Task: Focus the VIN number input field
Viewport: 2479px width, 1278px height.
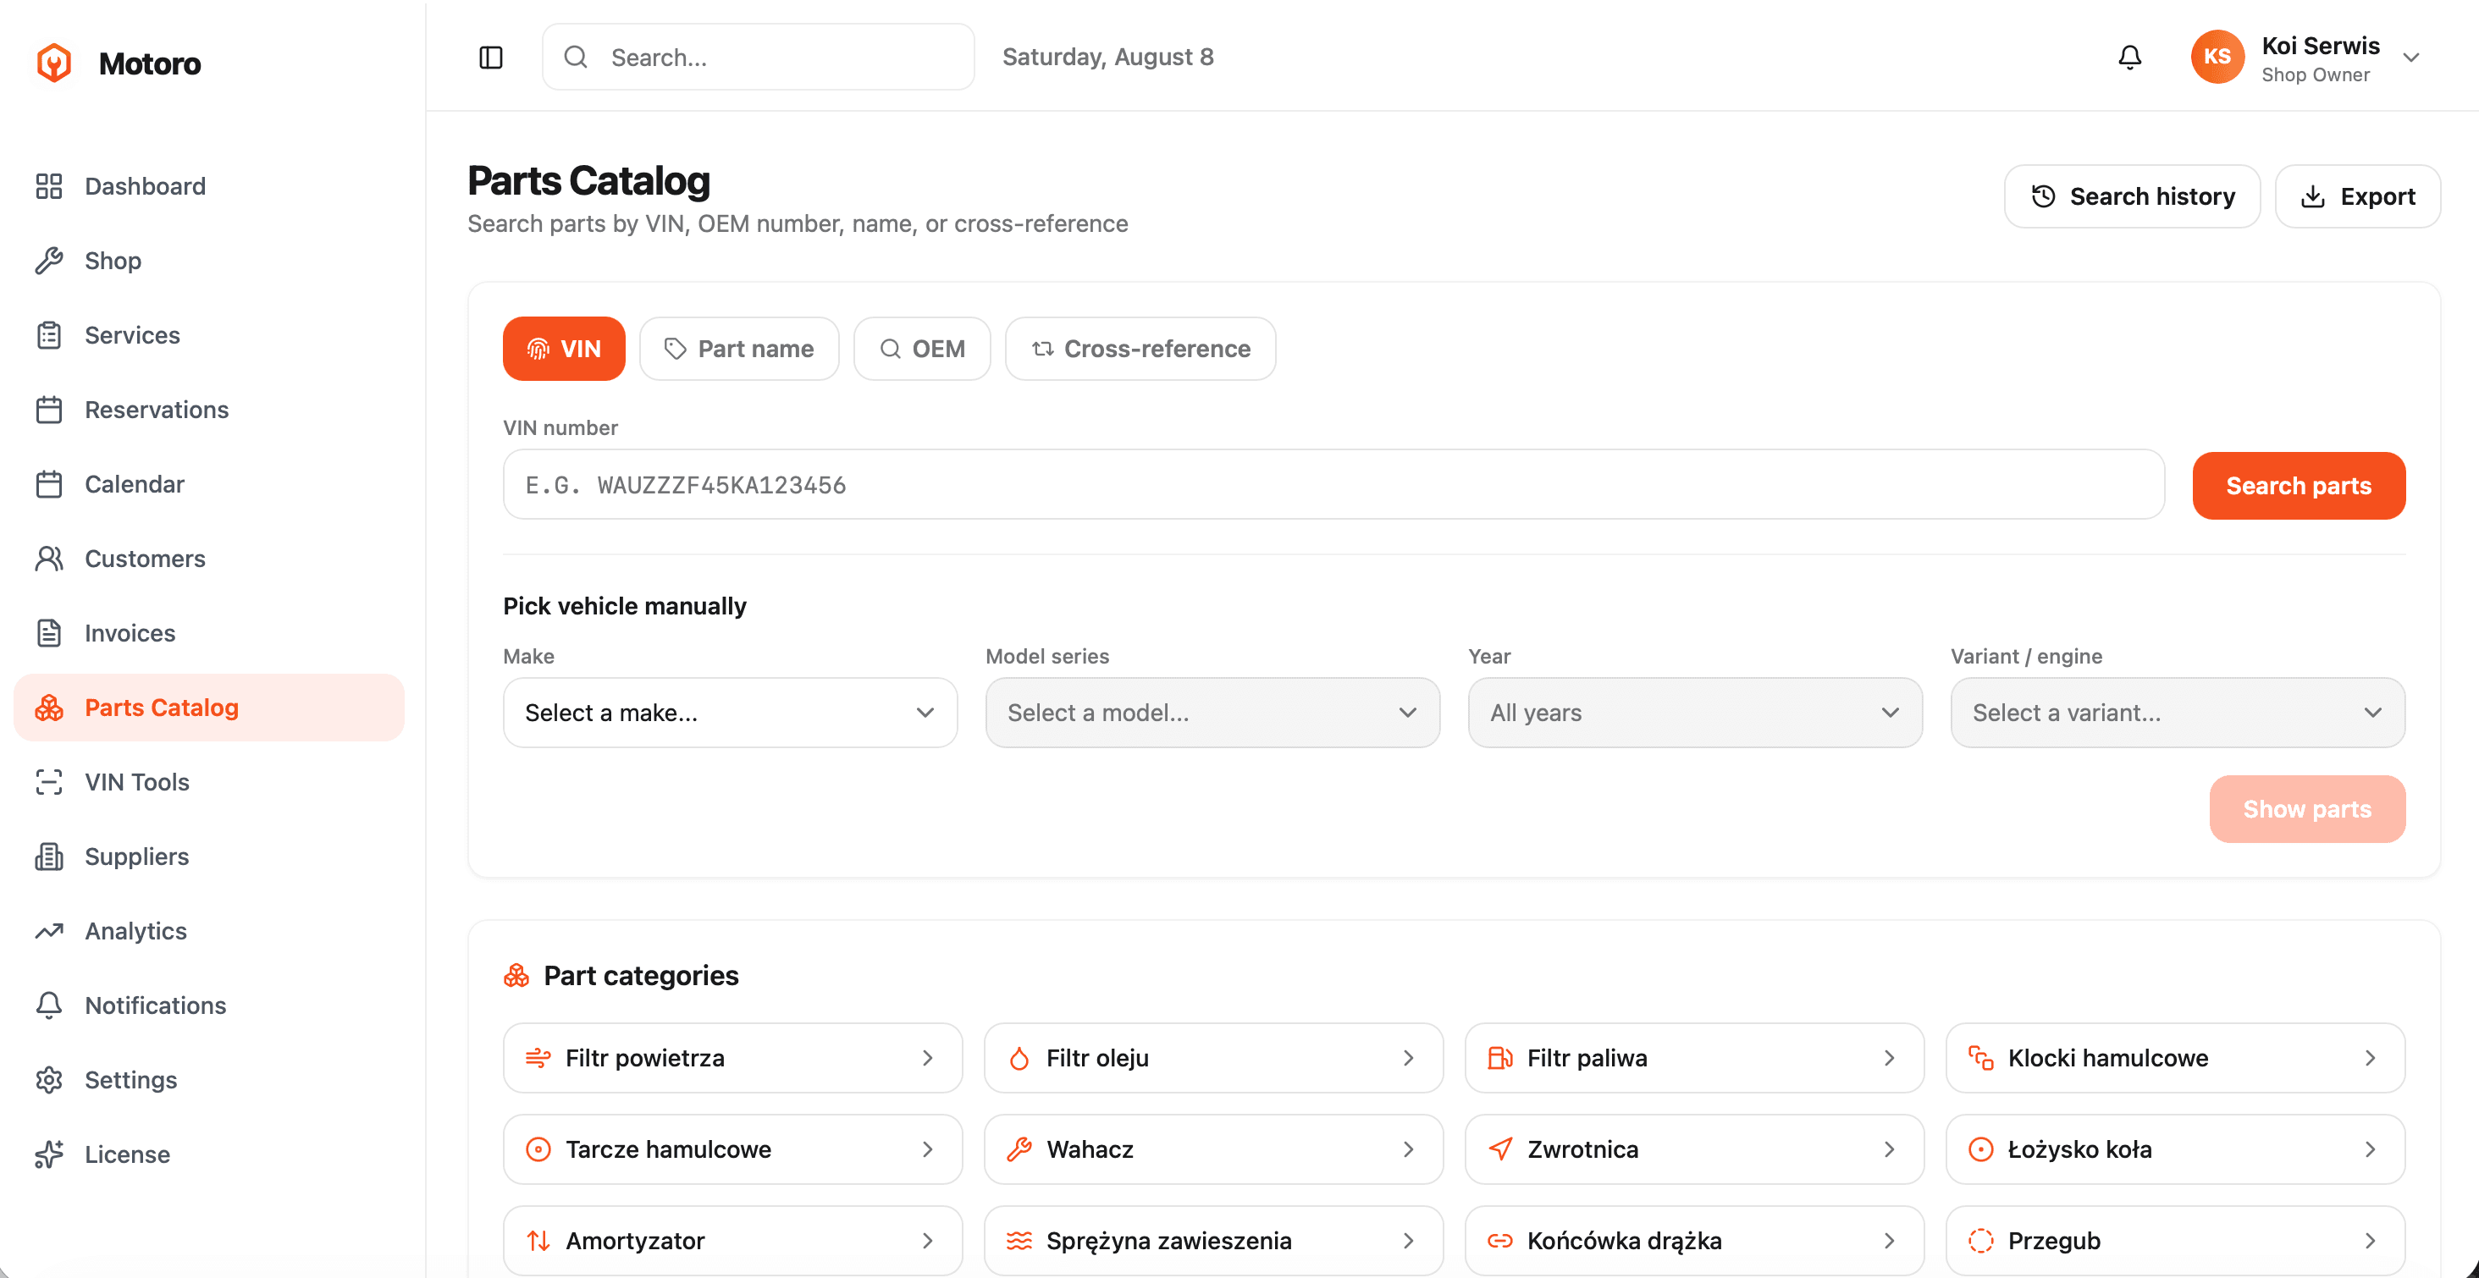Action: 1333,484
